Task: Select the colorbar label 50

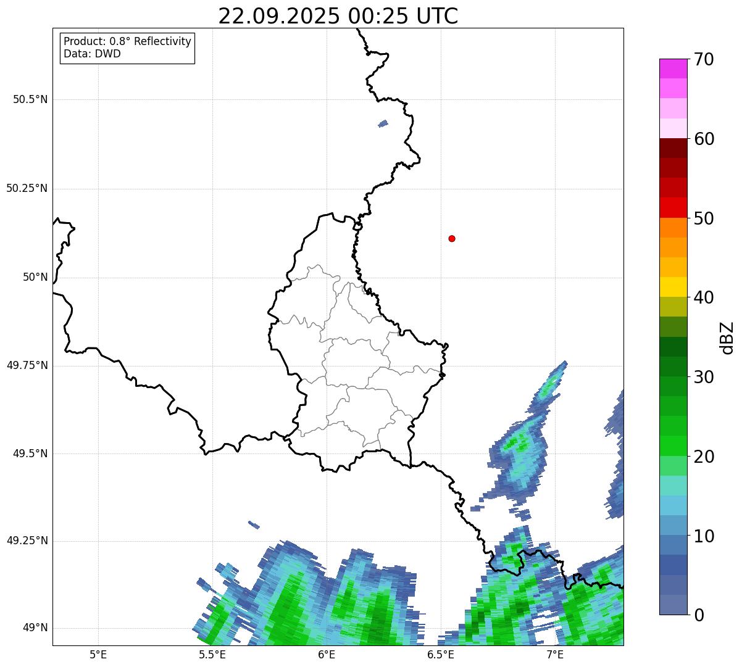Action: tap(704, 218)
